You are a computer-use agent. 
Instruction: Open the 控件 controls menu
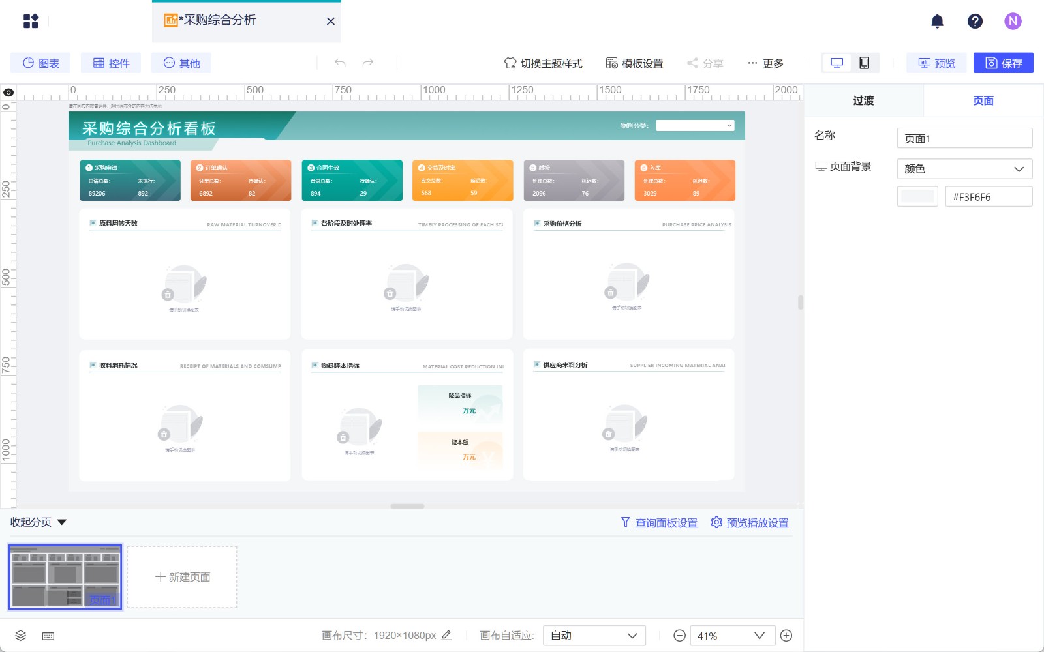pos(111,63)
